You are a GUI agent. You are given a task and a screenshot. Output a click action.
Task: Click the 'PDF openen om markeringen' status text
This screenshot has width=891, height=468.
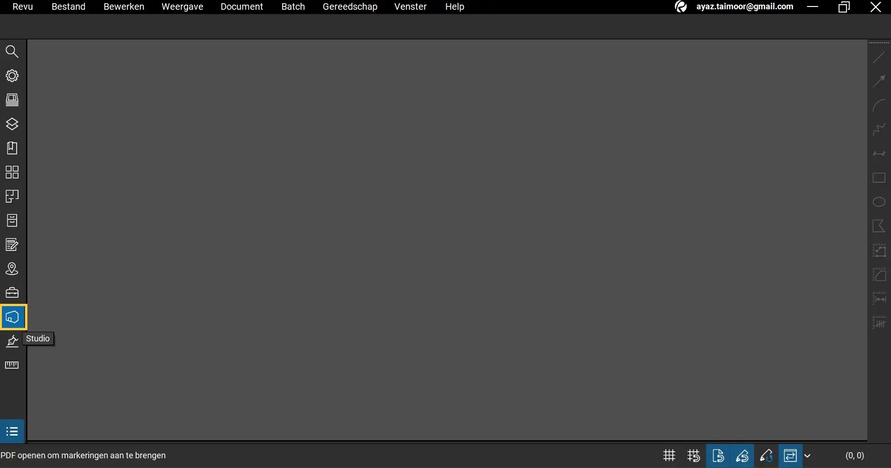point(83,455)
